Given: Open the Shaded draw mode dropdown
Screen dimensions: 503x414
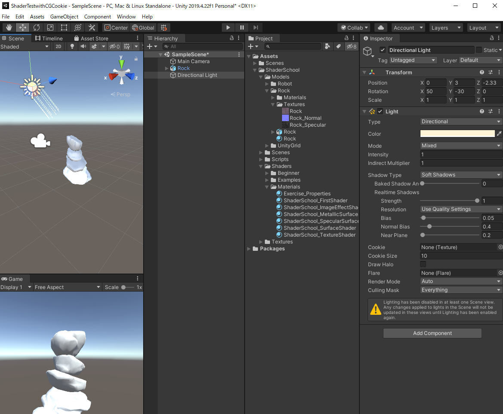Looking at the screenshot, I should tap(25, 46).
